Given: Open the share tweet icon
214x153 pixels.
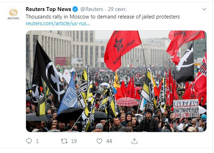Looking at the screenshot, I should [134, 141].
